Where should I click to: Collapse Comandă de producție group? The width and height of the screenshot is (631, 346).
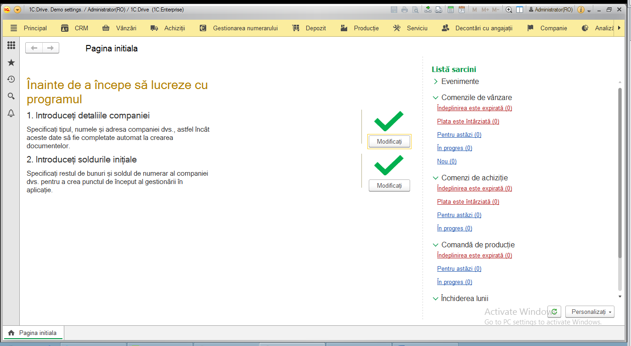pyautogui.click(x=436, y=245)
